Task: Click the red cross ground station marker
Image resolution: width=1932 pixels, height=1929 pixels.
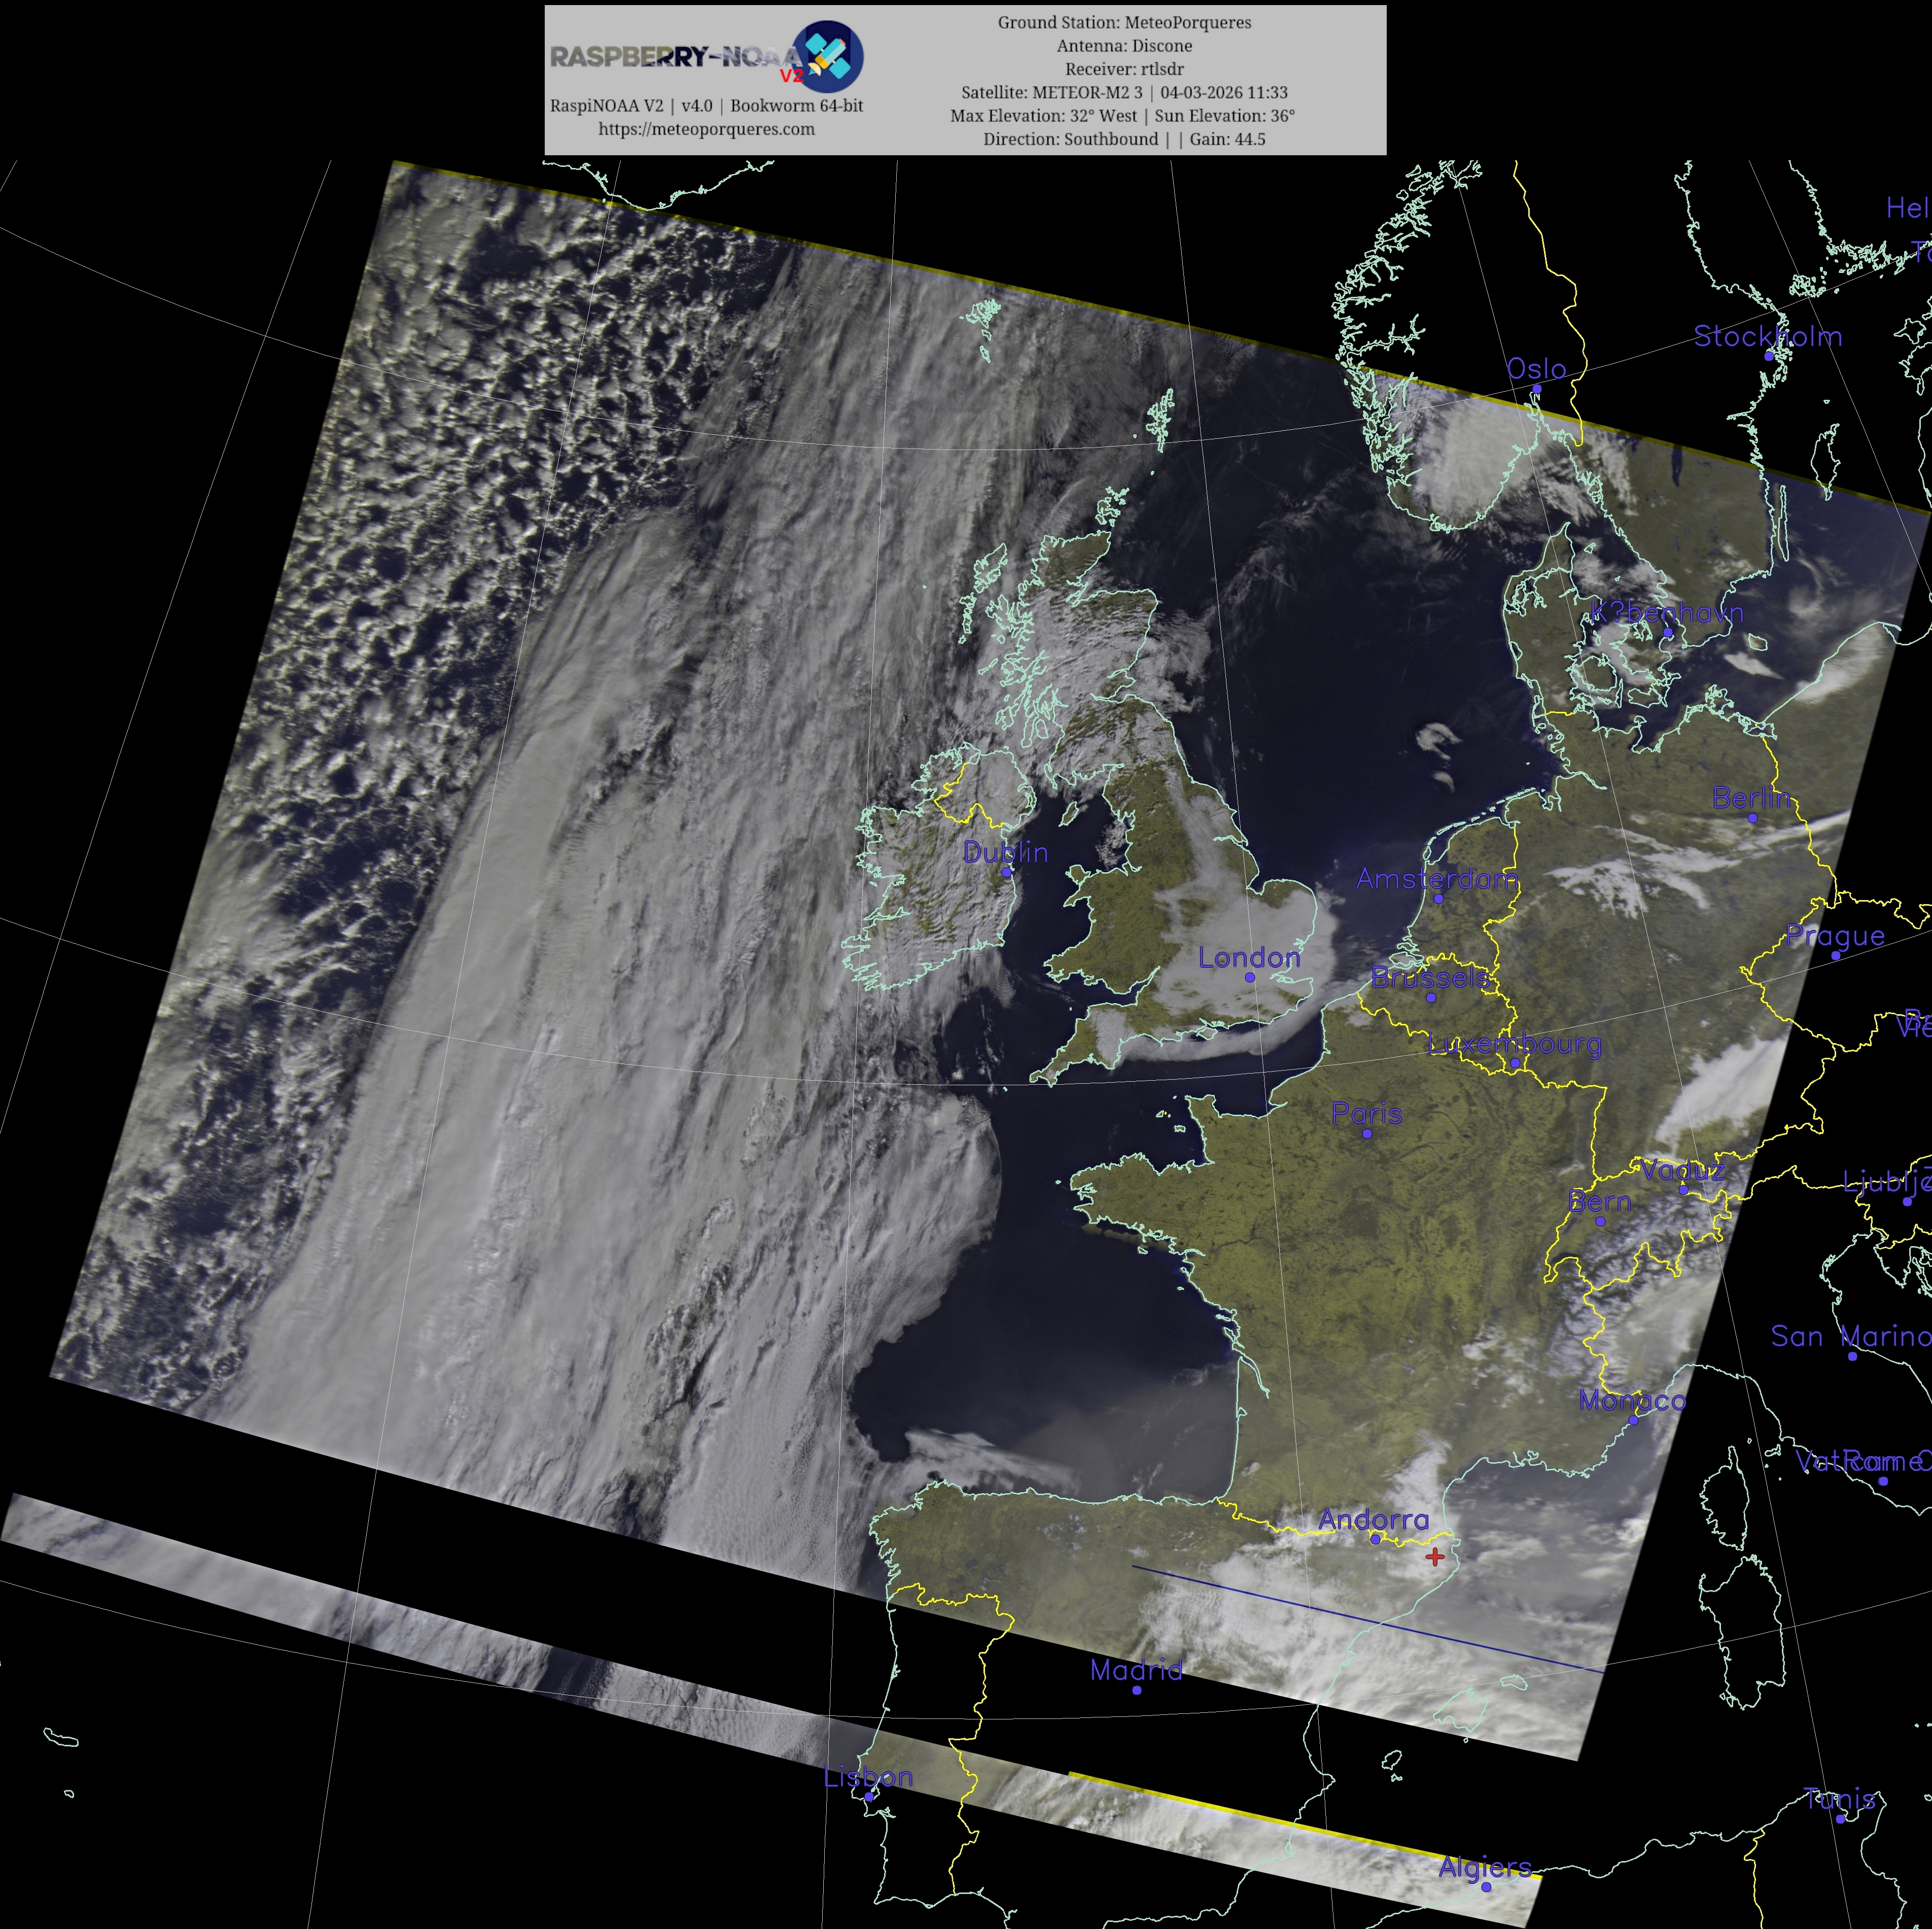Action: pyautogui.click(x=1435, y=1556)
